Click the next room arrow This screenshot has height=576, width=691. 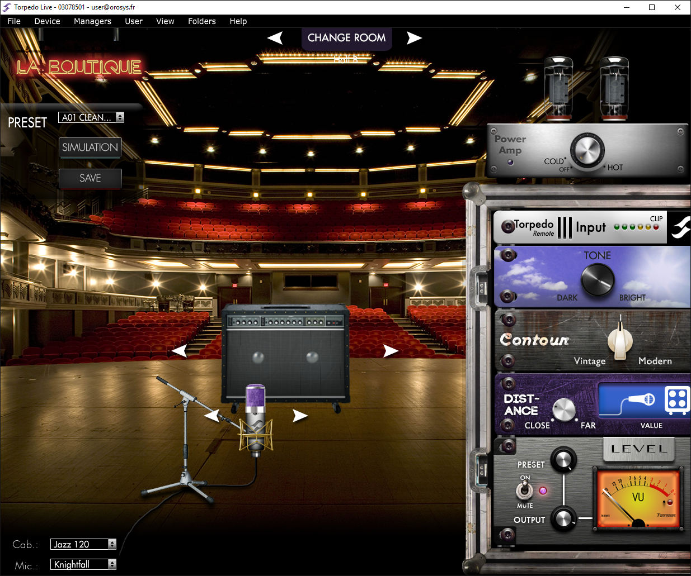(x=413, y=38)
